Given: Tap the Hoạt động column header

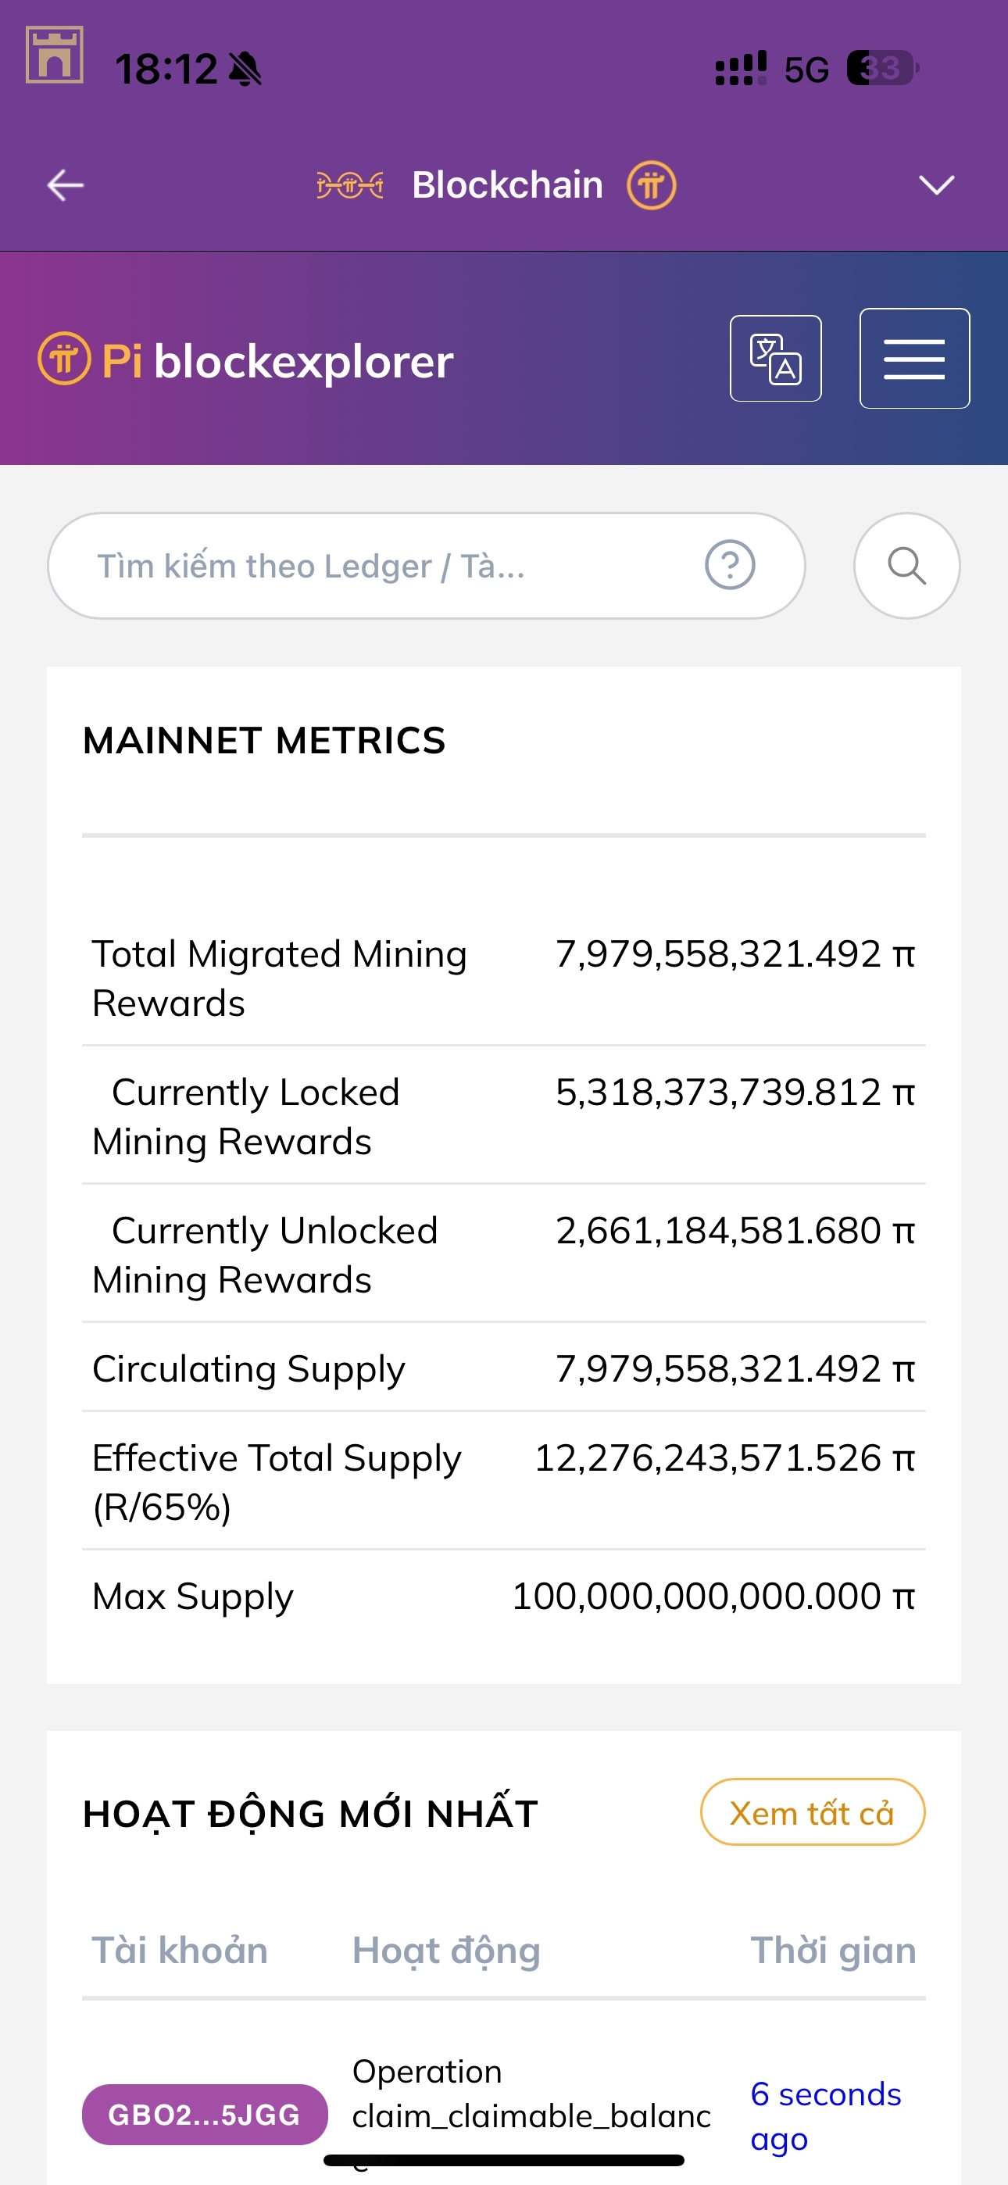Looking at the screenshot, I should tap(446, 1950).
